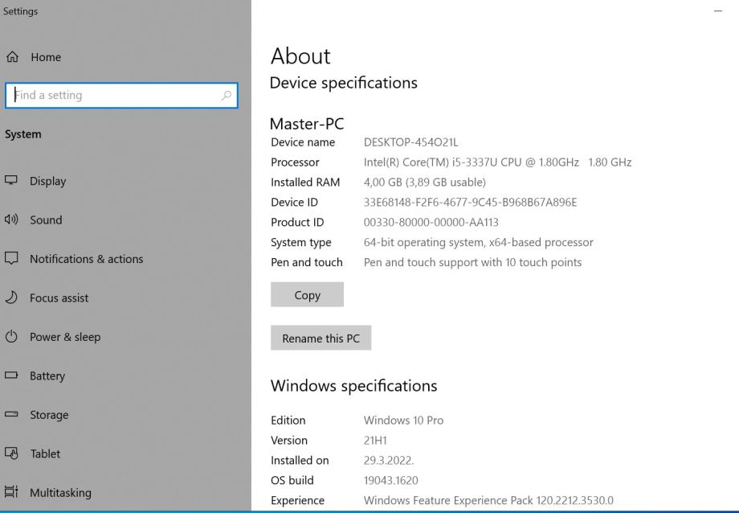Go to Power & sleep settings
The image size is (739, 513).
coord(65,337)
